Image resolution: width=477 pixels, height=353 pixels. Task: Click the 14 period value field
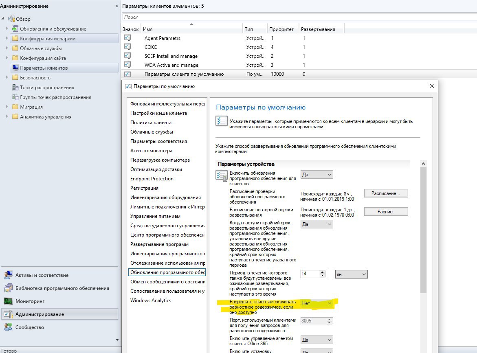point(310,274)
